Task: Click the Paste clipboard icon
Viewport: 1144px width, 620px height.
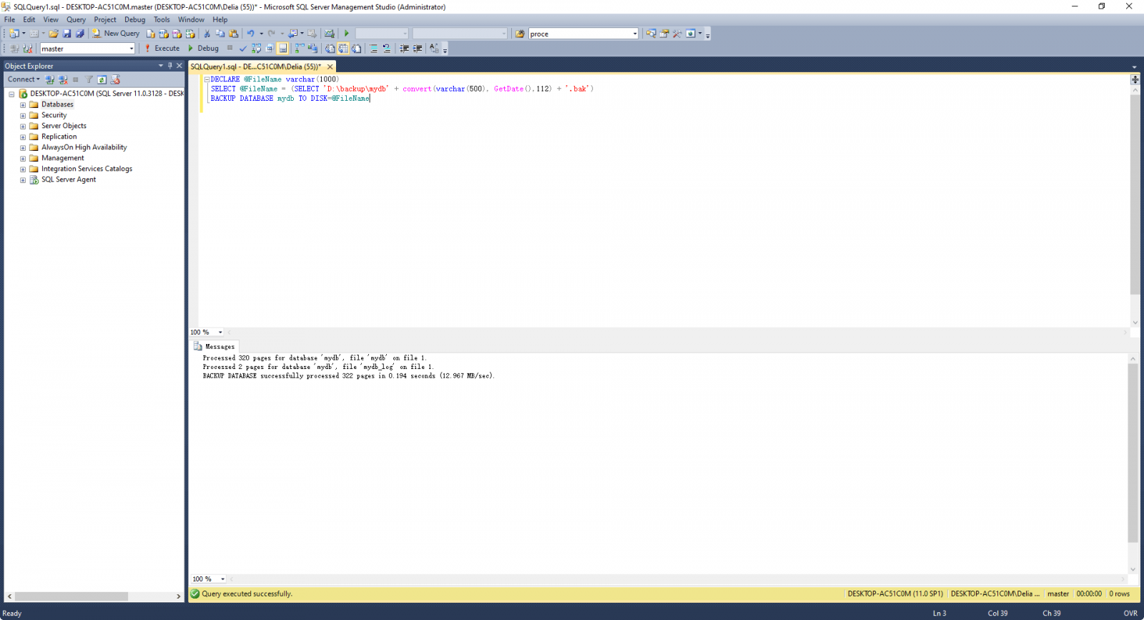Action: 233,34
